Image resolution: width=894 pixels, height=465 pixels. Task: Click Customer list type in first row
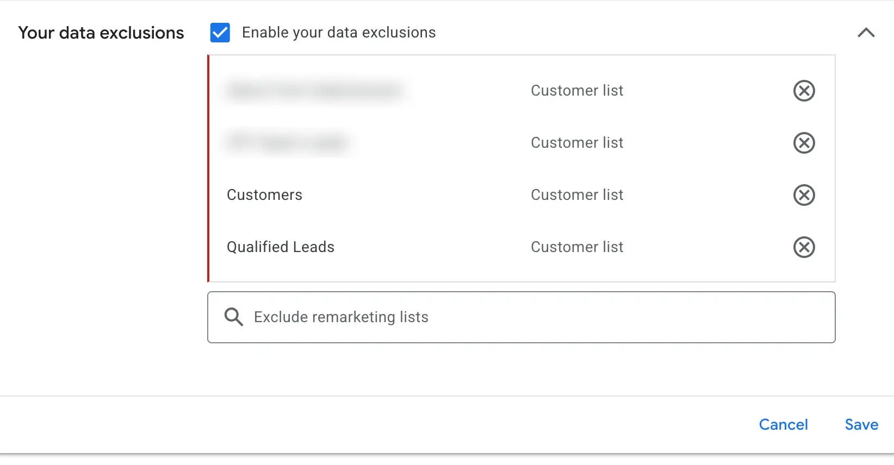pos(577,91)
